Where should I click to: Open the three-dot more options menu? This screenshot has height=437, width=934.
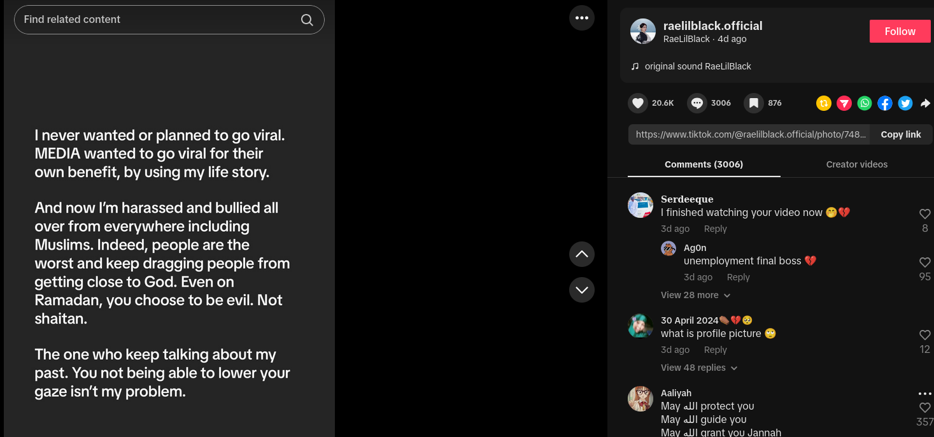tap(581, 18)
